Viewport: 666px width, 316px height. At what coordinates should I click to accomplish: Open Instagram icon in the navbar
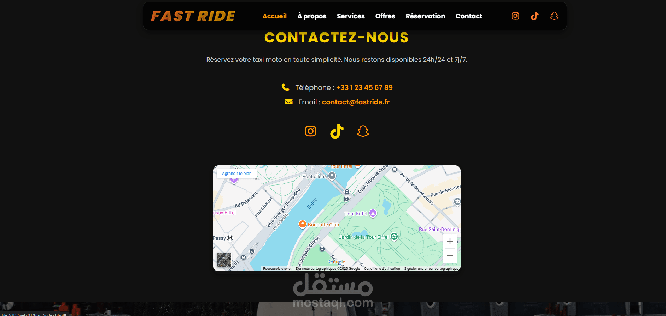(x=515, y=16)
